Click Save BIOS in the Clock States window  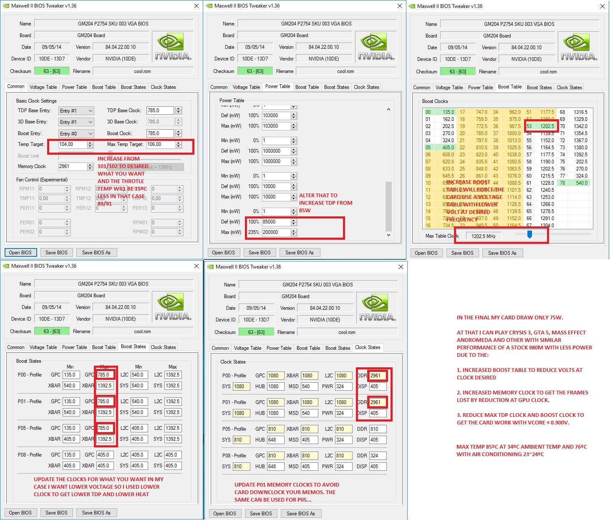[x=261, y=514]
